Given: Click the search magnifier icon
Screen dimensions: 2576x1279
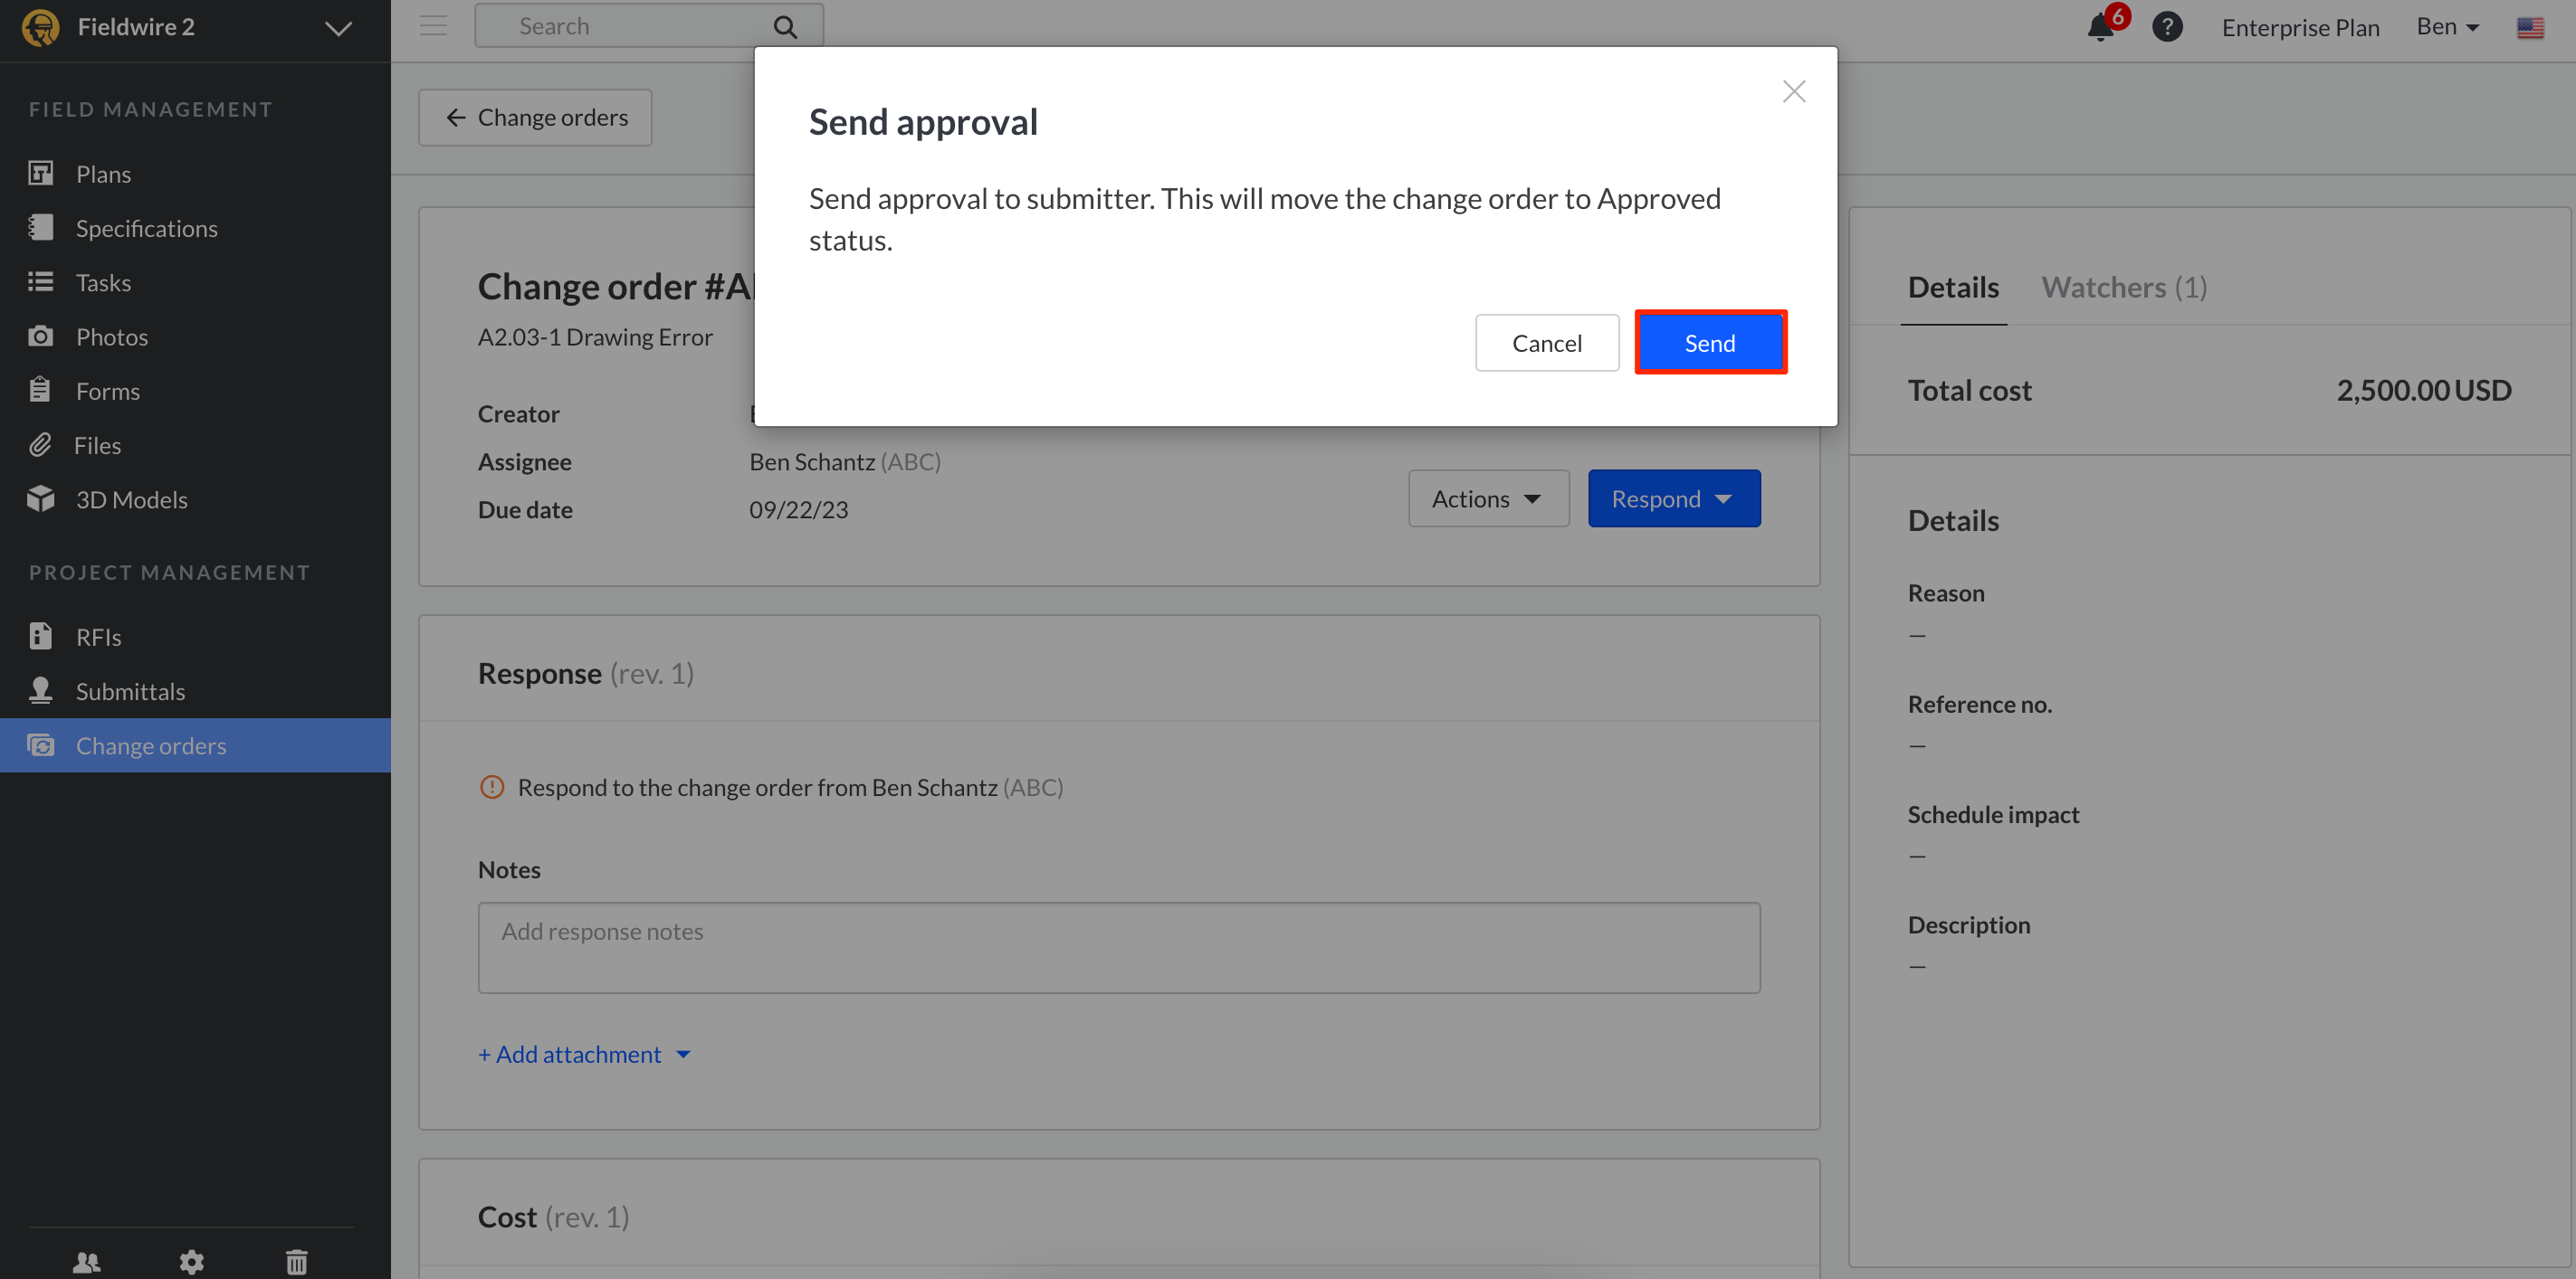Looking at the screenshot, I should point(785,27).
